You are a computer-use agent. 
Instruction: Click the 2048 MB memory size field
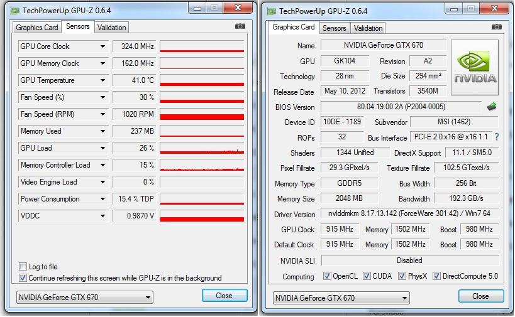tap(349, 198)
